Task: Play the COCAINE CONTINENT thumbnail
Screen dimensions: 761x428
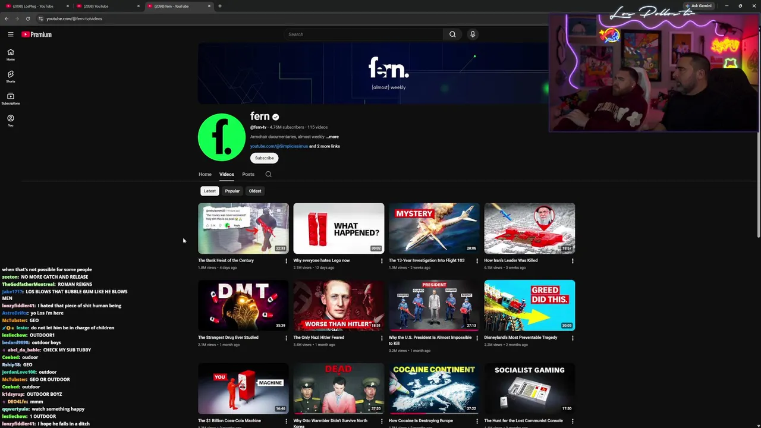Action: coord(434,388)
